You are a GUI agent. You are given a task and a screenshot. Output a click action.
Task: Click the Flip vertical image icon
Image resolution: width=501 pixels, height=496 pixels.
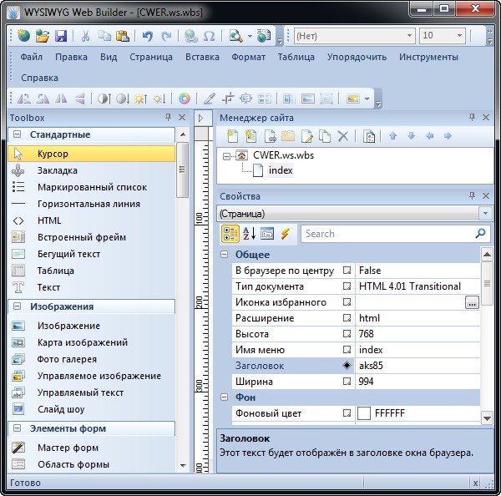79,99
